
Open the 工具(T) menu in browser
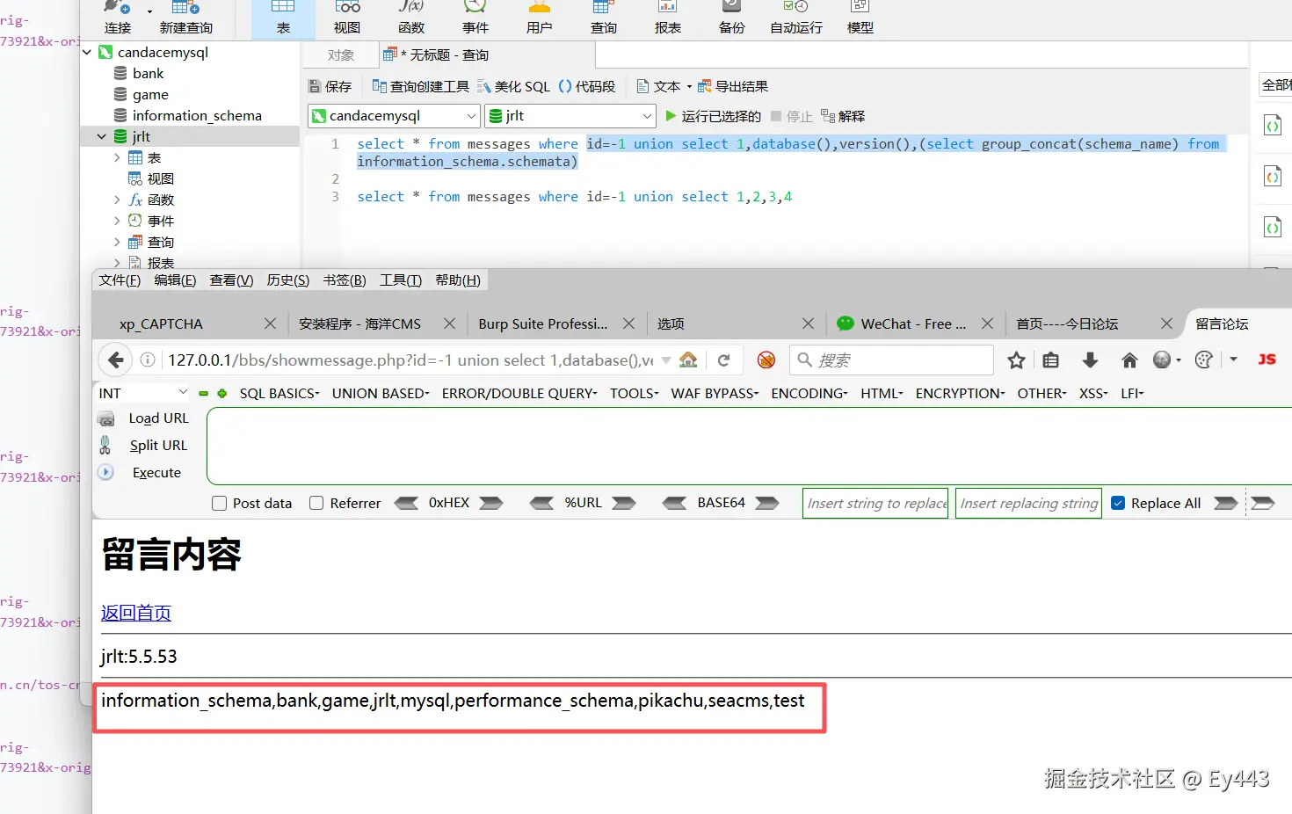click(401, 280)
